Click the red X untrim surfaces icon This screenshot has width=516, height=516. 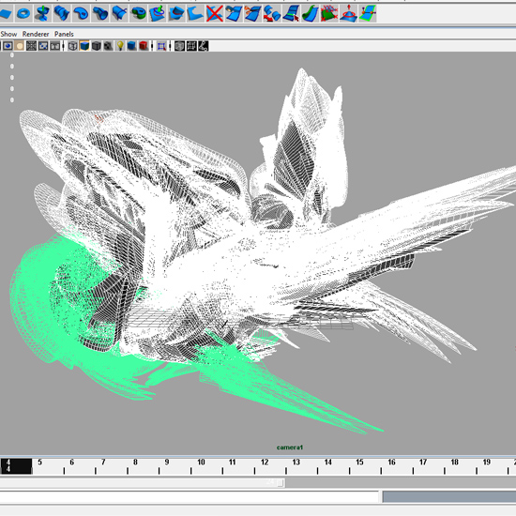pos(214,13)
